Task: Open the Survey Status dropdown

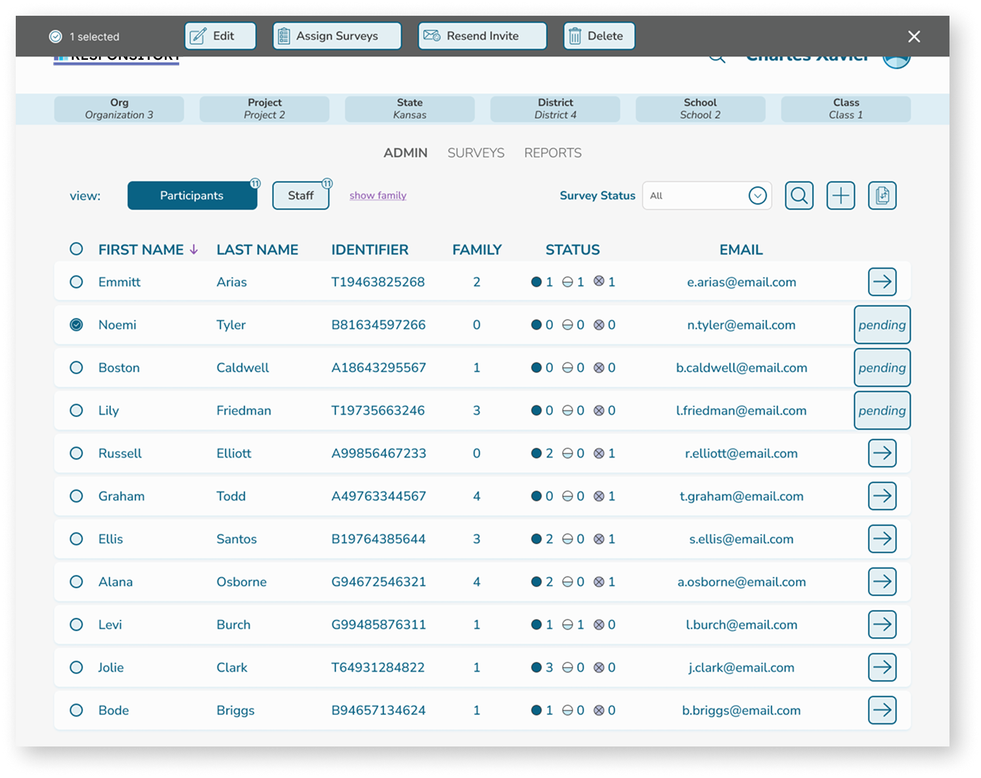Action: click(707, 196)
